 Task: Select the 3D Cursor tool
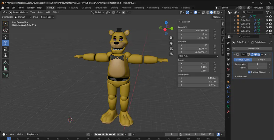(5, 30)
